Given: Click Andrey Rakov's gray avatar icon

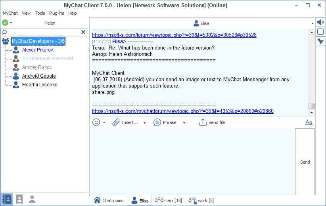Looking at the screenshot, I should click(16, 67).
